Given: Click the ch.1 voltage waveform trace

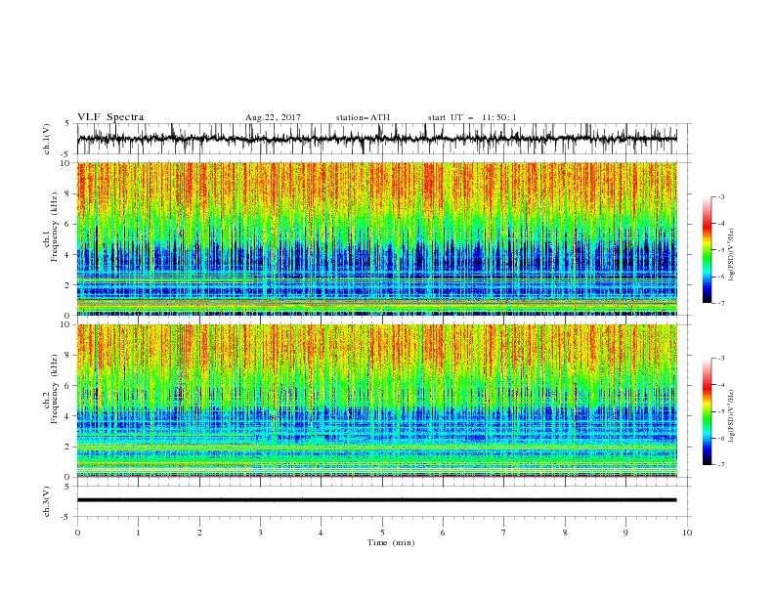Looking at the screenshot, I should [x=377, y=139].
